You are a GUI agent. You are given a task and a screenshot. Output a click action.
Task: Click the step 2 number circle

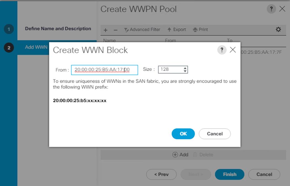pos(9,48)
